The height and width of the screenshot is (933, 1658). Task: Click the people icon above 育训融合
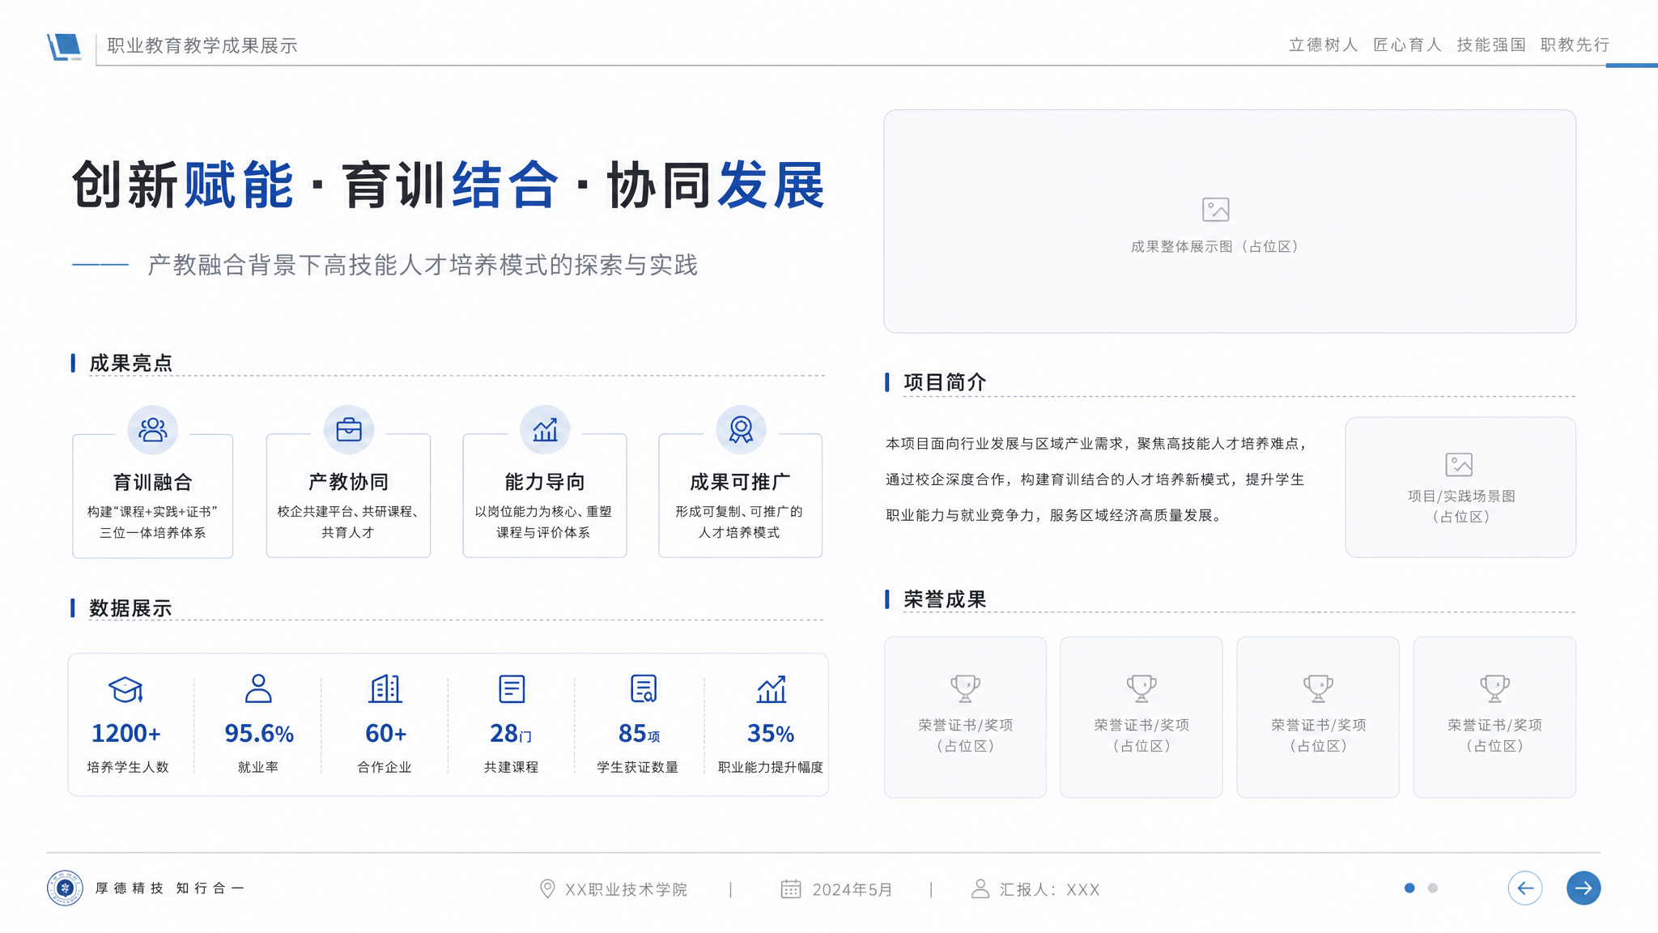point(152,429)
